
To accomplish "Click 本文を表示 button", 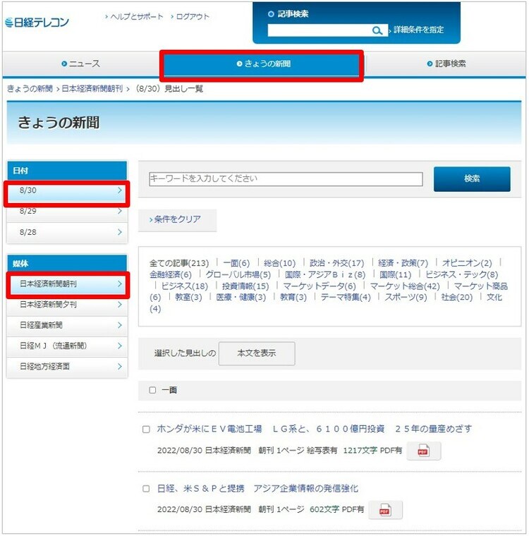I will (257, 353).
